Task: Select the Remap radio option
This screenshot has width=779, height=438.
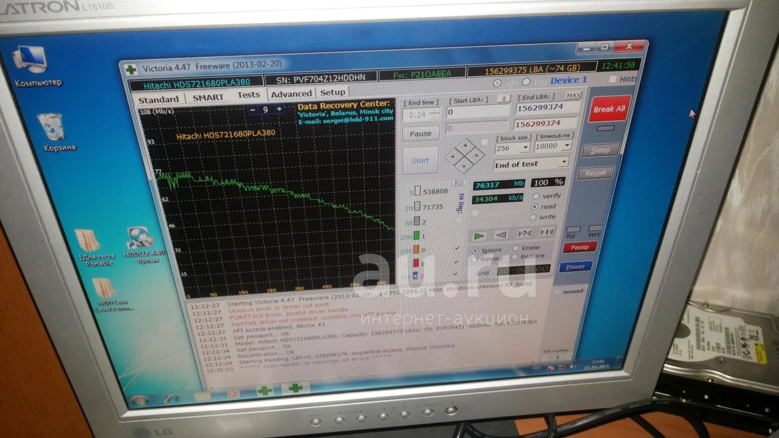Action: (x=474, y=259)
